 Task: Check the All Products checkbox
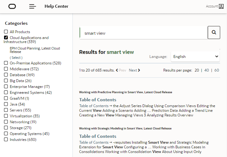[6, 32]
